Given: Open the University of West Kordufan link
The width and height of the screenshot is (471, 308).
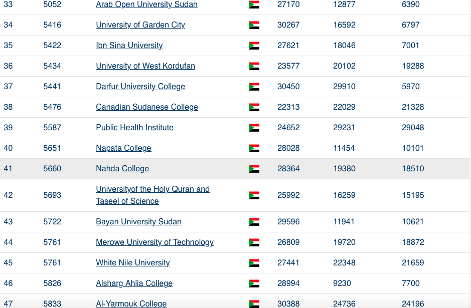Looking at the screenshot, I should (x=145, y=66).
